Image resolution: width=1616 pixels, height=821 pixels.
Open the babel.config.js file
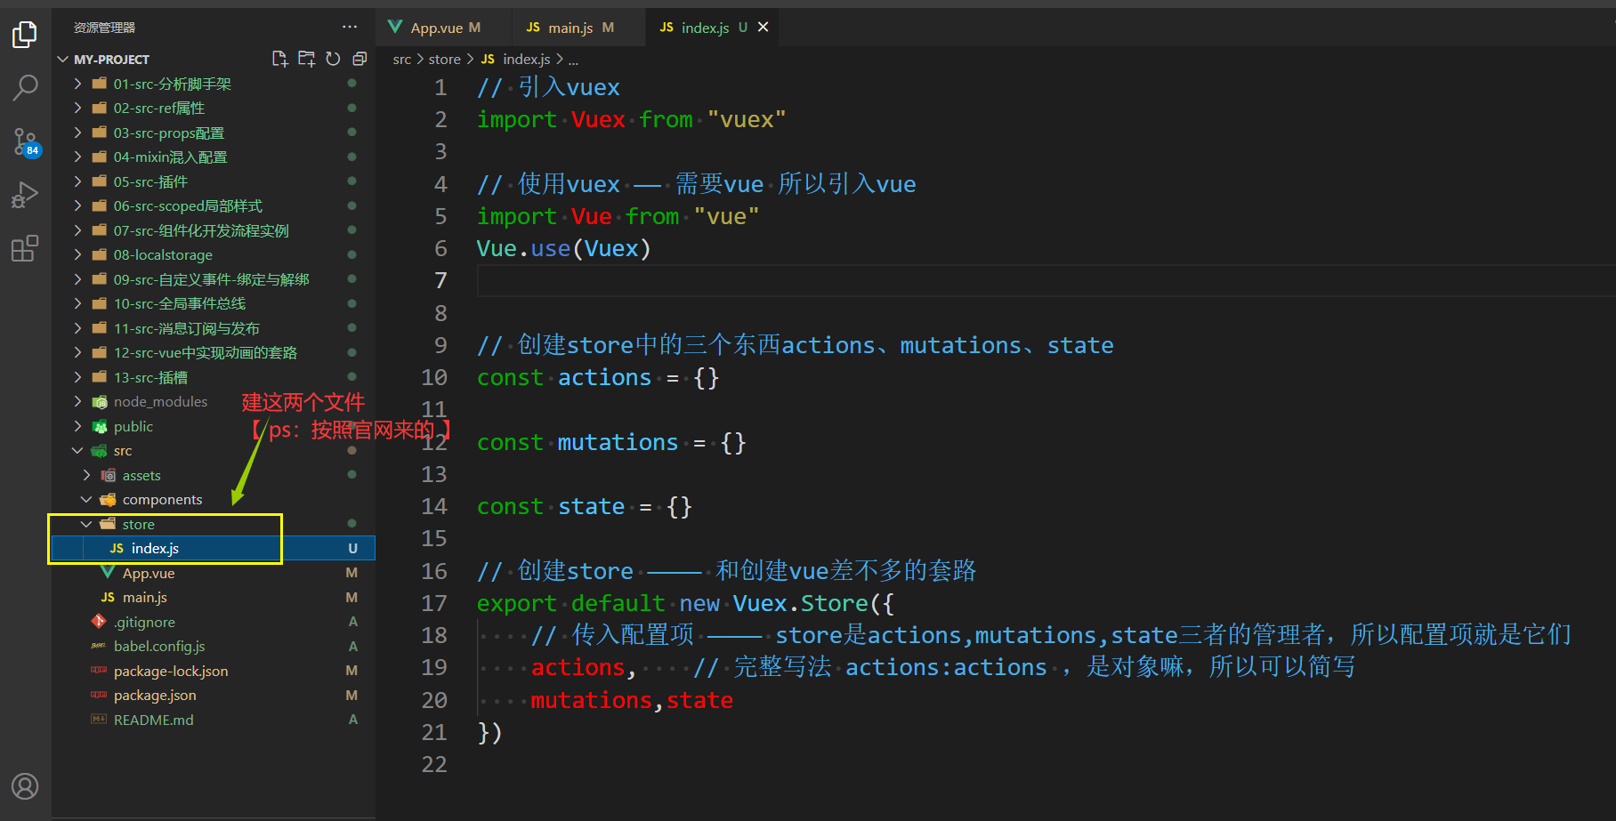(x=214, y=646)
